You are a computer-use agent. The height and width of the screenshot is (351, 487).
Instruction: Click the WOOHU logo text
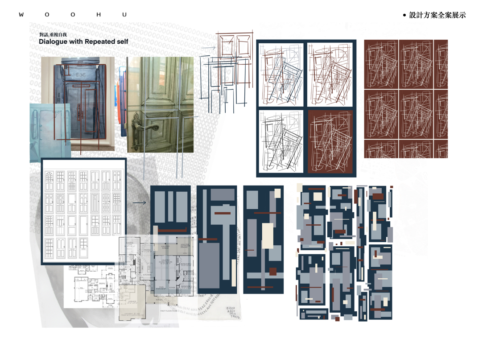click(x=73, y=15)
